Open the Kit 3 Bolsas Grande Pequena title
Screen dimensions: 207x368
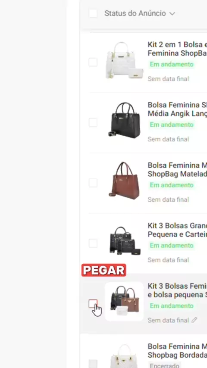tap(177, 230)
